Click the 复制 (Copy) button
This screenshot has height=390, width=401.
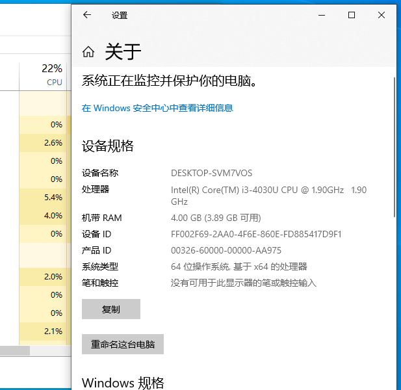coord(111,309)
